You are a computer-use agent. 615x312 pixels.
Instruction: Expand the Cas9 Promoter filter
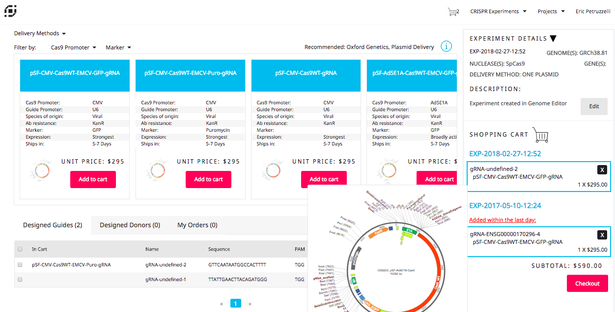73,48
